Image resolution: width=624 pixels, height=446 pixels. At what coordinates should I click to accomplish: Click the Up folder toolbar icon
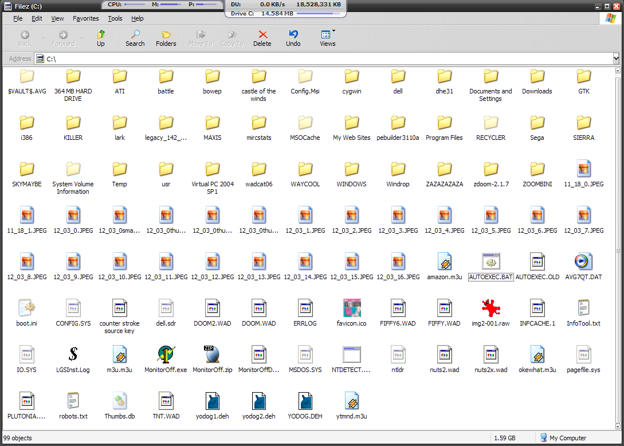101,38
